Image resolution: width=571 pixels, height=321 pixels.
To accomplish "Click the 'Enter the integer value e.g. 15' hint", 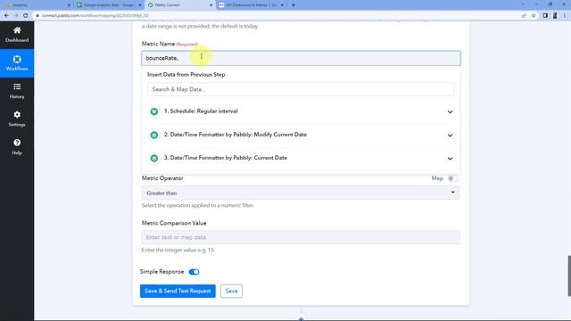I will [x=178, y=250].
